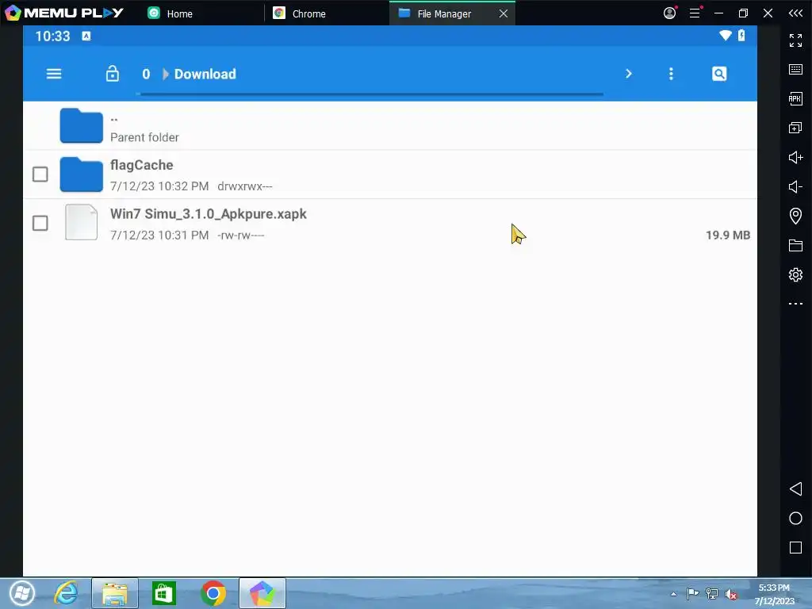Select the MEmu taskbar icon
The image size is (812, 609).
(x=262, y=593)
